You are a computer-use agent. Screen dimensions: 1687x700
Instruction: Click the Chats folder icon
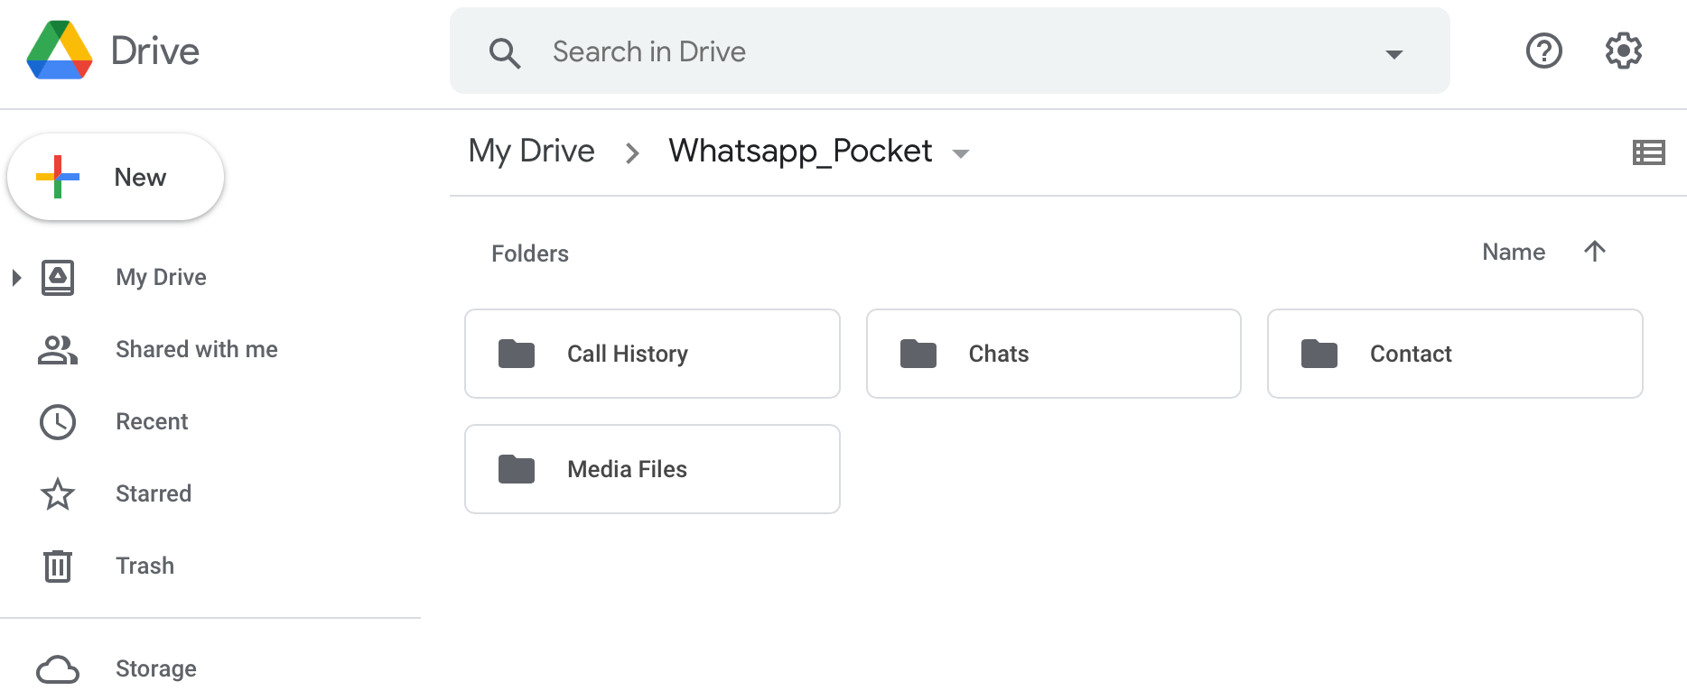[x=918, y=354]
